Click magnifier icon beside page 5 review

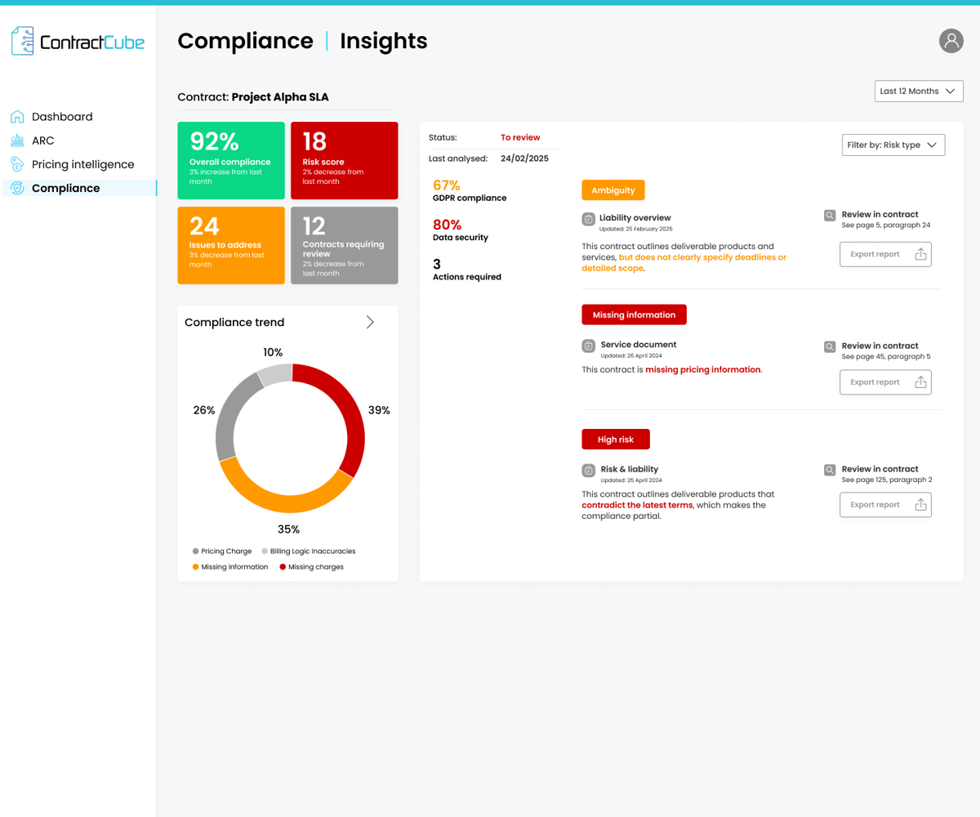click(830, 216)
